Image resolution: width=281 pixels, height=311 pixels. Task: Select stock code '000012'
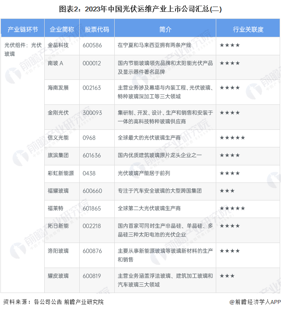pos(91,63)
